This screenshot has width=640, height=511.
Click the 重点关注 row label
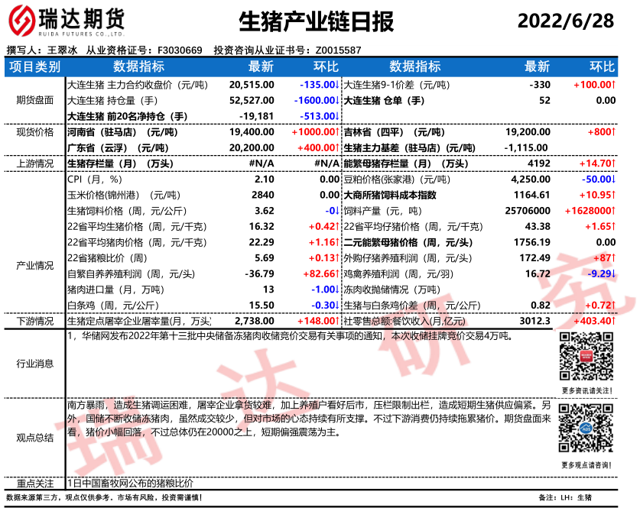pyautogui.click(x=34, y=484)
